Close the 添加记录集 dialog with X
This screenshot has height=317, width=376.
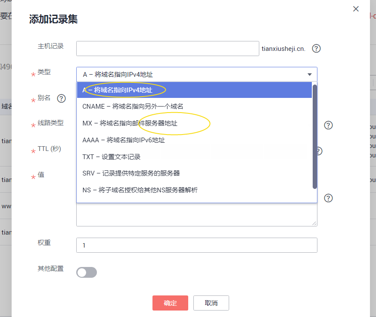356,9
